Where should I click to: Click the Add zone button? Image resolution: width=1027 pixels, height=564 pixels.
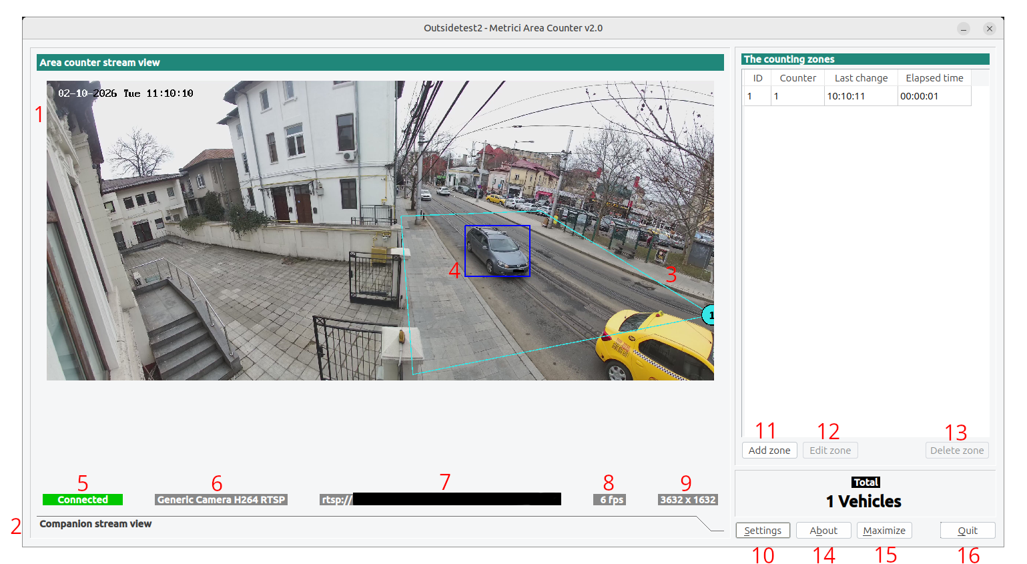769,451
